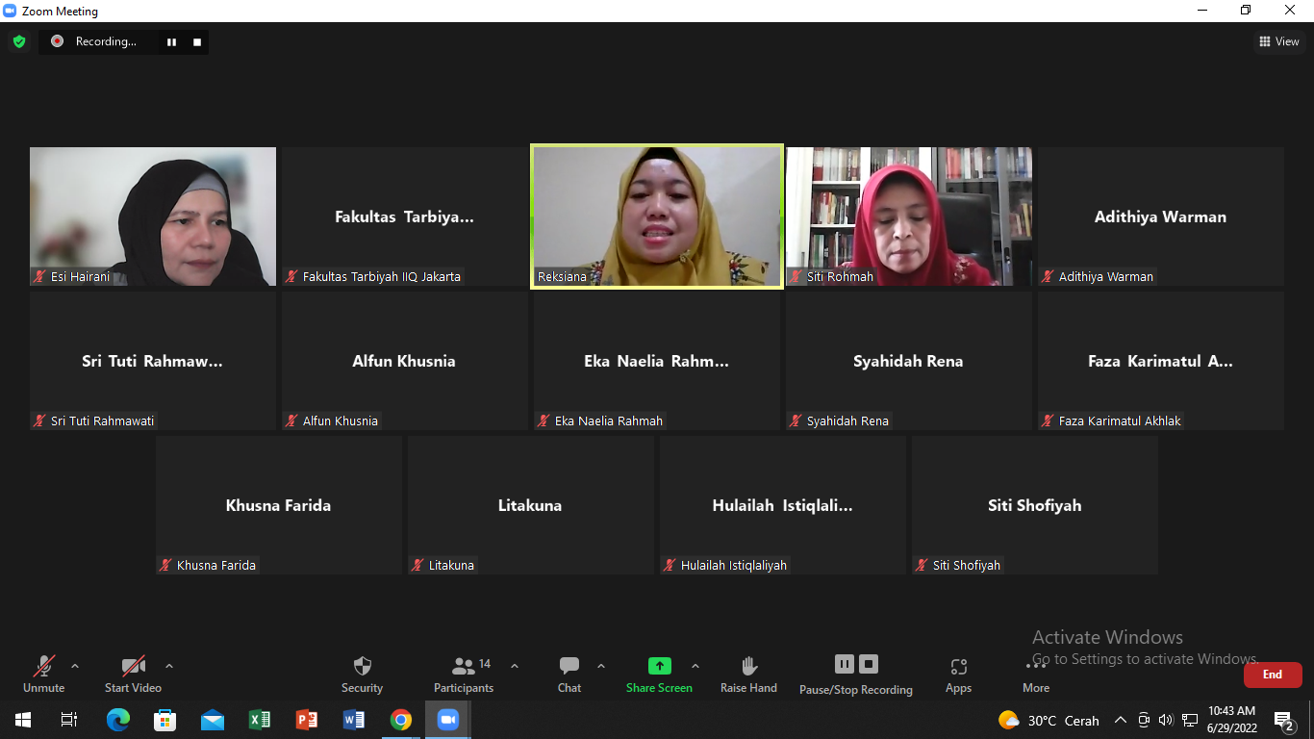
Task: Start the video camera
Action: pos(133,674)
